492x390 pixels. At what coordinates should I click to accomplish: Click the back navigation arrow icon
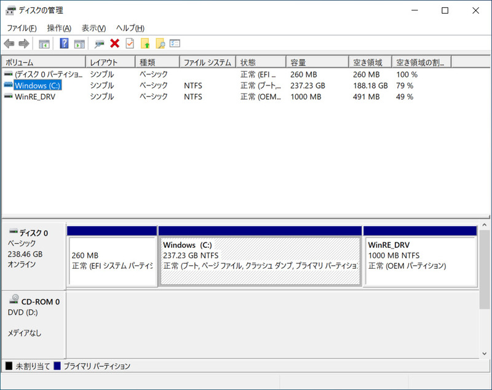(9, 43)
